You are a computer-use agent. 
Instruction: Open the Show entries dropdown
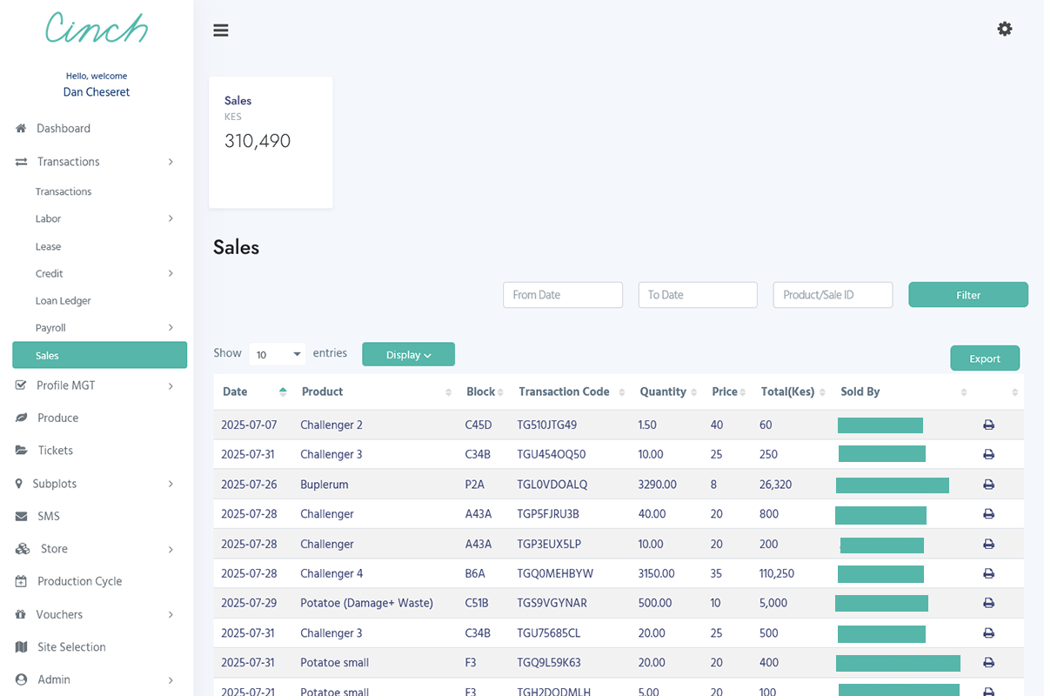coord(277,354)
